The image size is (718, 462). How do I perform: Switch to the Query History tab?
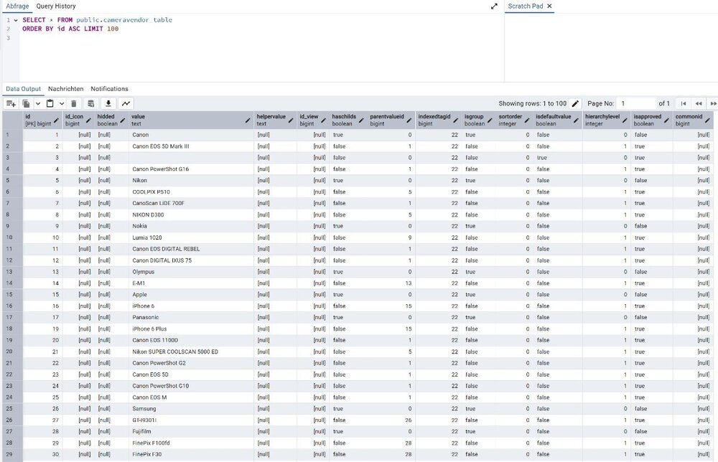click(56, 6)
